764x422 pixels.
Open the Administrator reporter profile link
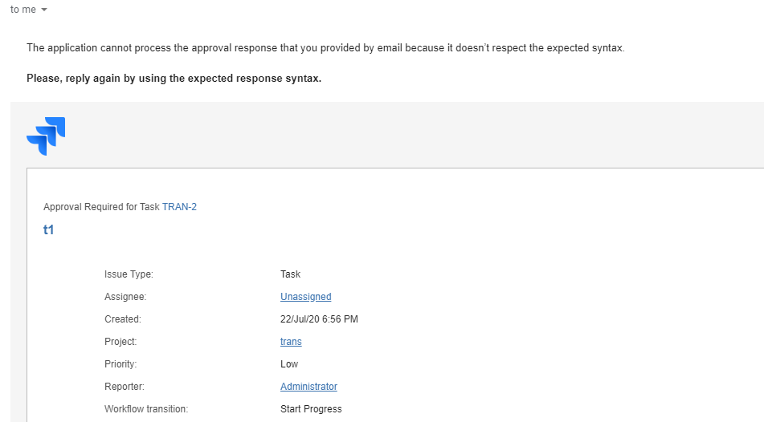308,387
